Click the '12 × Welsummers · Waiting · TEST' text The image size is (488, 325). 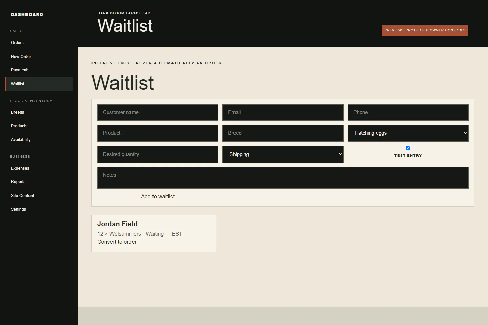[x=140, y=234]
